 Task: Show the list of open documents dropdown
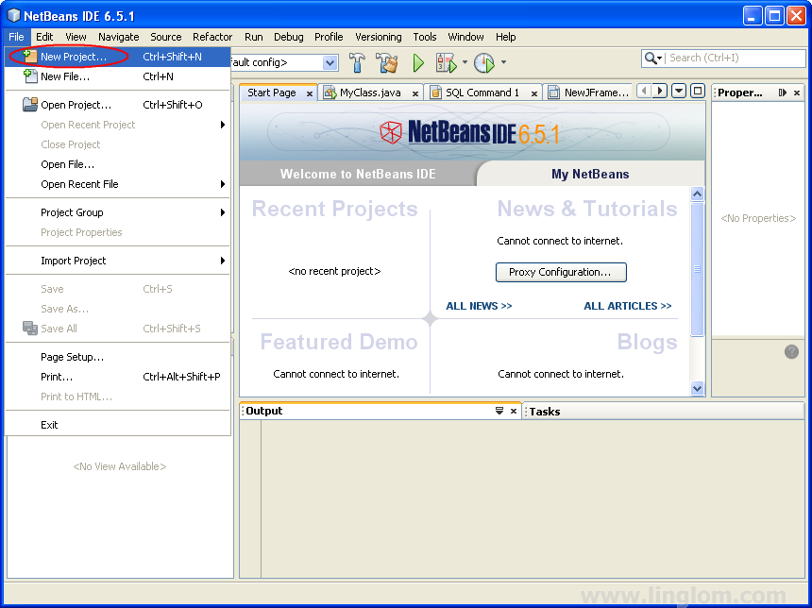678,92
